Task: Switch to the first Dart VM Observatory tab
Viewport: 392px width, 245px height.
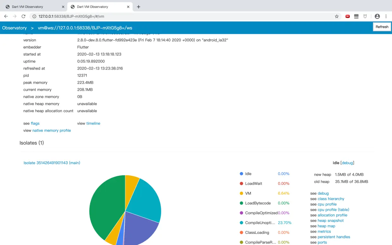Action: (34, 7)
